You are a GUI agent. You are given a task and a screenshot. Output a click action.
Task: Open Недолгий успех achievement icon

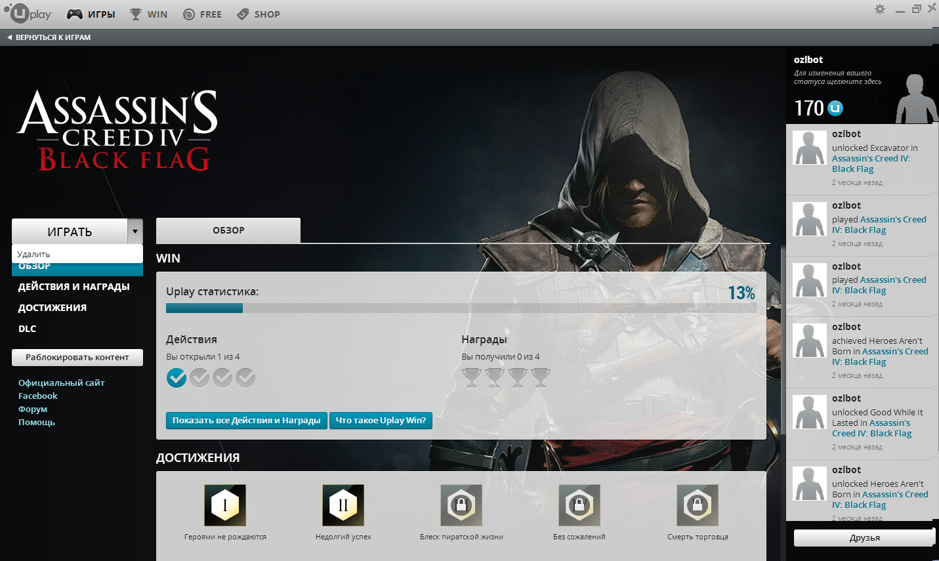pyautogui.click(x=343, y=505)
